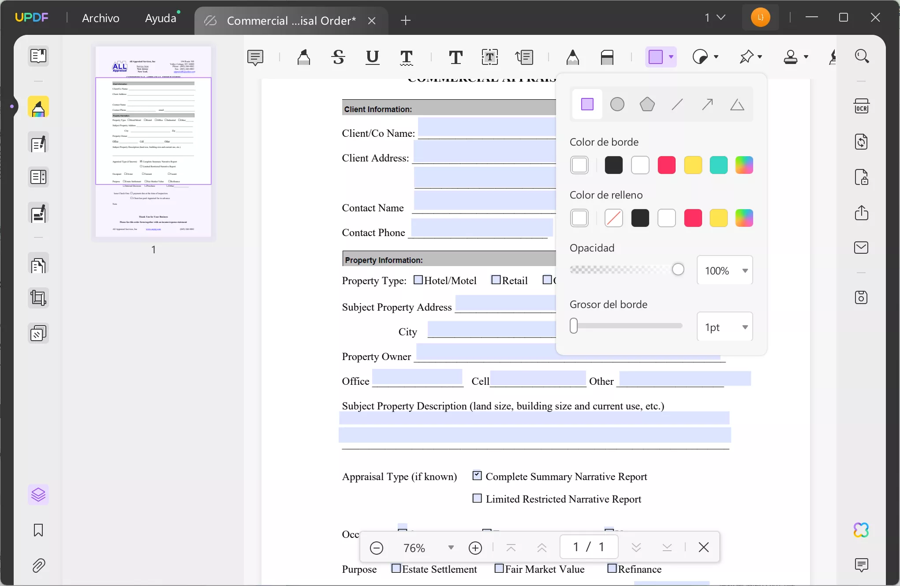The image size is (900, 586).
Task: Select the Strikethrough tool
Action: (338, 57)
